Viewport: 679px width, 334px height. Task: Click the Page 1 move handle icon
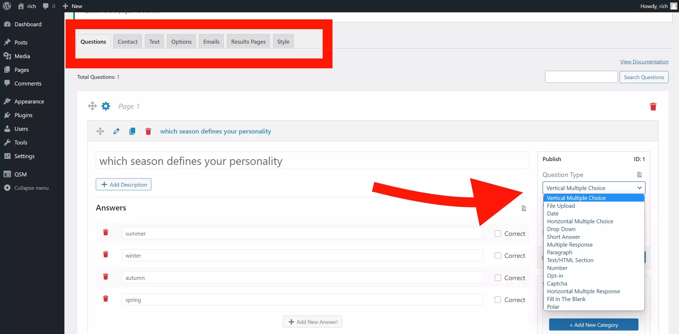92,106
